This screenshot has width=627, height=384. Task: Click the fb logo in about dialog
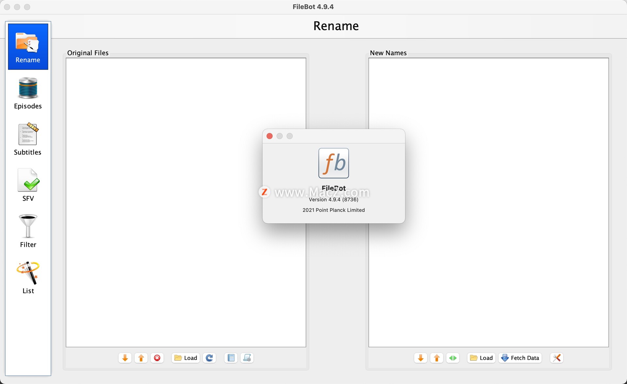(x=333, y=163)
